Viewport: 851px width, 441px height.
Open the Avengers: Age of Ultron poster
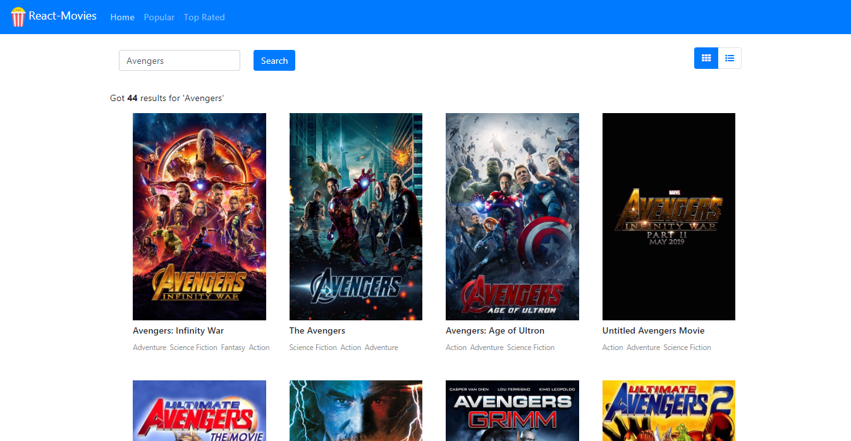click(x=512, y=217)
